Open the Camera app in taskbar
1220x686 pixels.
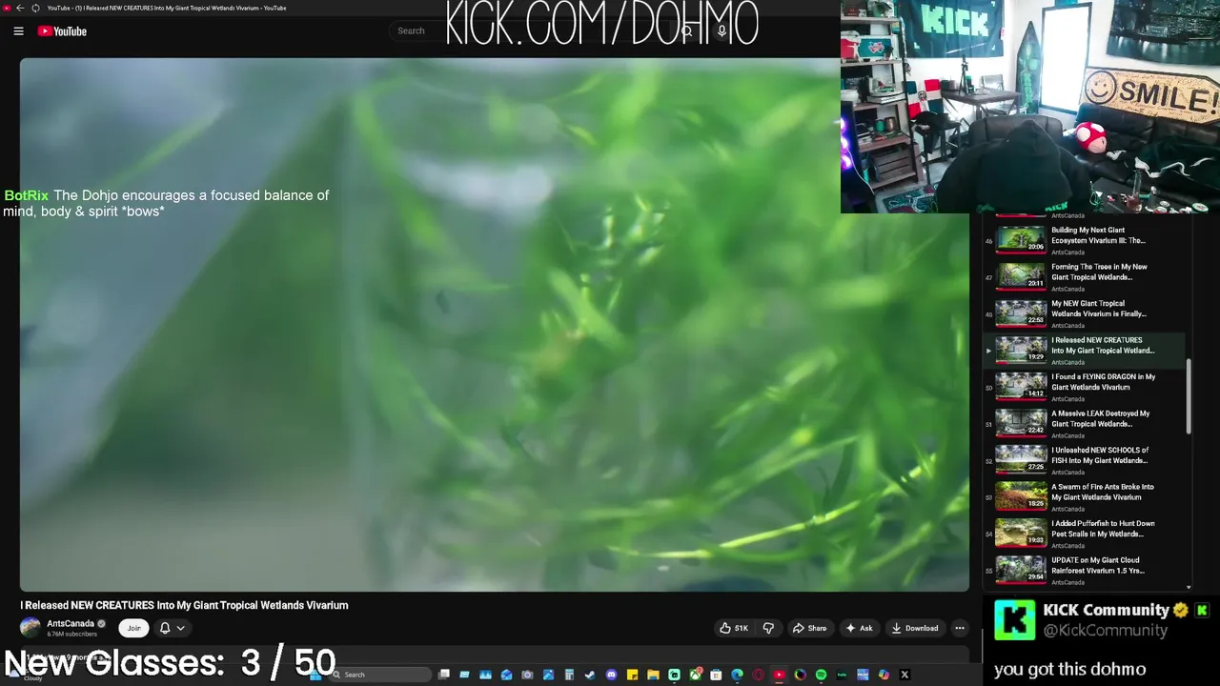(527, 675)
